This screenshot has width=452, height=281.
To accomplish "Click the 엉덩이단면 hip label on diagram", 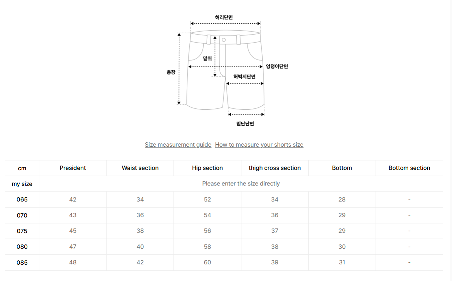I will 277,67.
